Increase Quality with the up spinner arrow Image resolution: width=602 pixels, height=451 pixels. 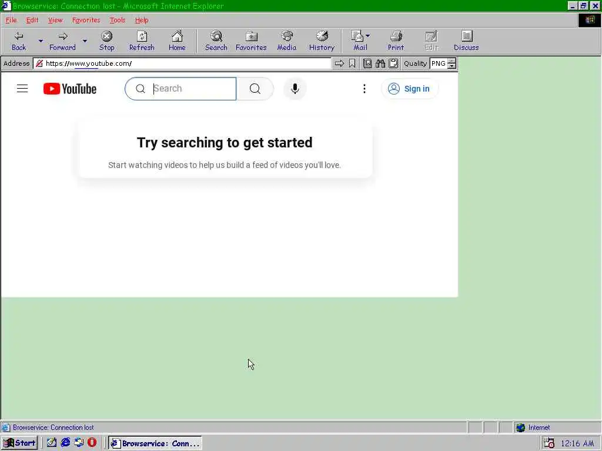pyautogui.click(x=452, y=60)
